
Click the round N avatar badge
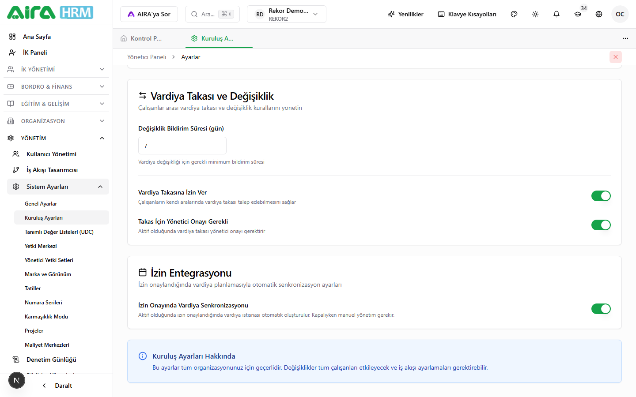[17, 380]
